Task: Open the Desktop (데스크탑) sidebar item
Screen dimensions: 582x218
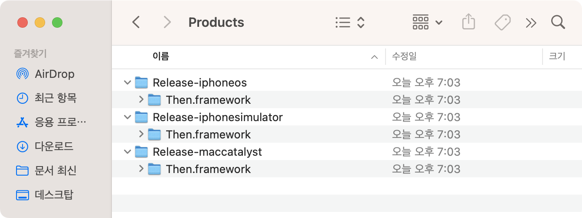Action: (x=54, y=195)
